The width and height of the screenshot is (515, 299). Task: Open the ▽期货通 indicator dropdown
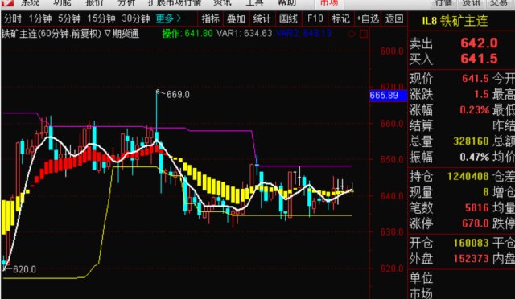(122, 34)
